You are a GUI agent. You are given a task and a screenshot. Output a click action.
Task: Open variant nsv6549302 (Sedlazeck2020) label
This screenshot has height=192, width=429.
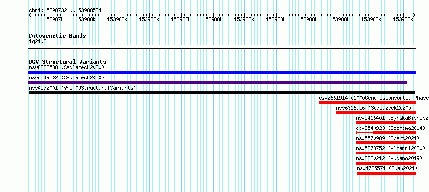[x=67, y=77]
